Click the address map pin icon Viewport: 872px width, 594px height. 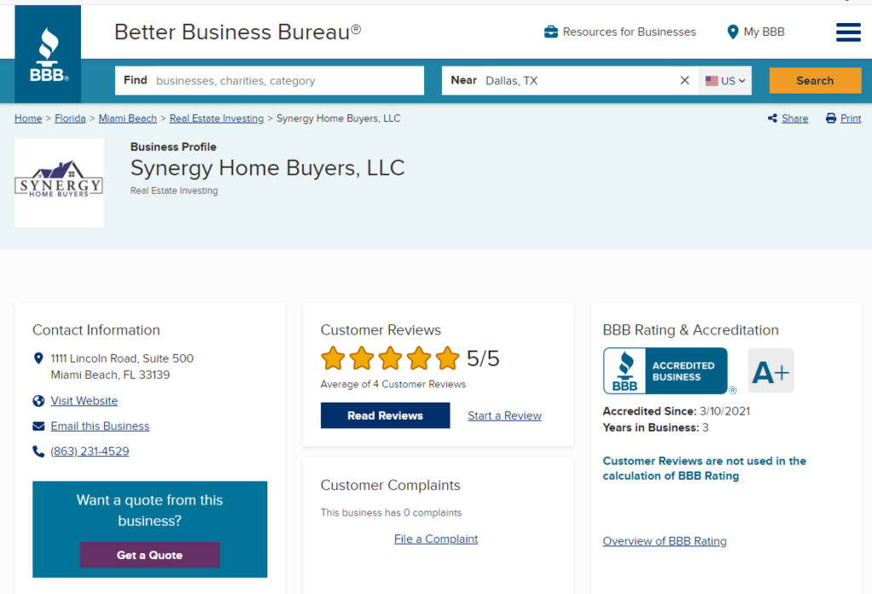click(x=38, y=358)
